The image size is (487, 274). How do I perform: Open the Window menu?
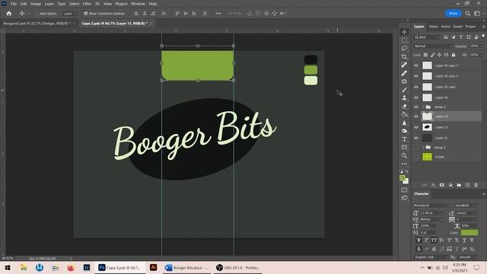(138, 4)
